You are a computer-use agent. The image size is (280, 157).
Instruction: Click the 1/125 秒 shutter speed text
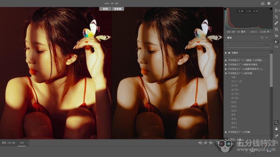(x=265, y=32)
